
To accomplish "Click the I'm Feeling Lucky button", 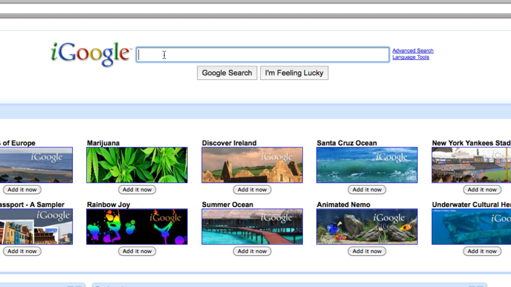I will point(294,73).
